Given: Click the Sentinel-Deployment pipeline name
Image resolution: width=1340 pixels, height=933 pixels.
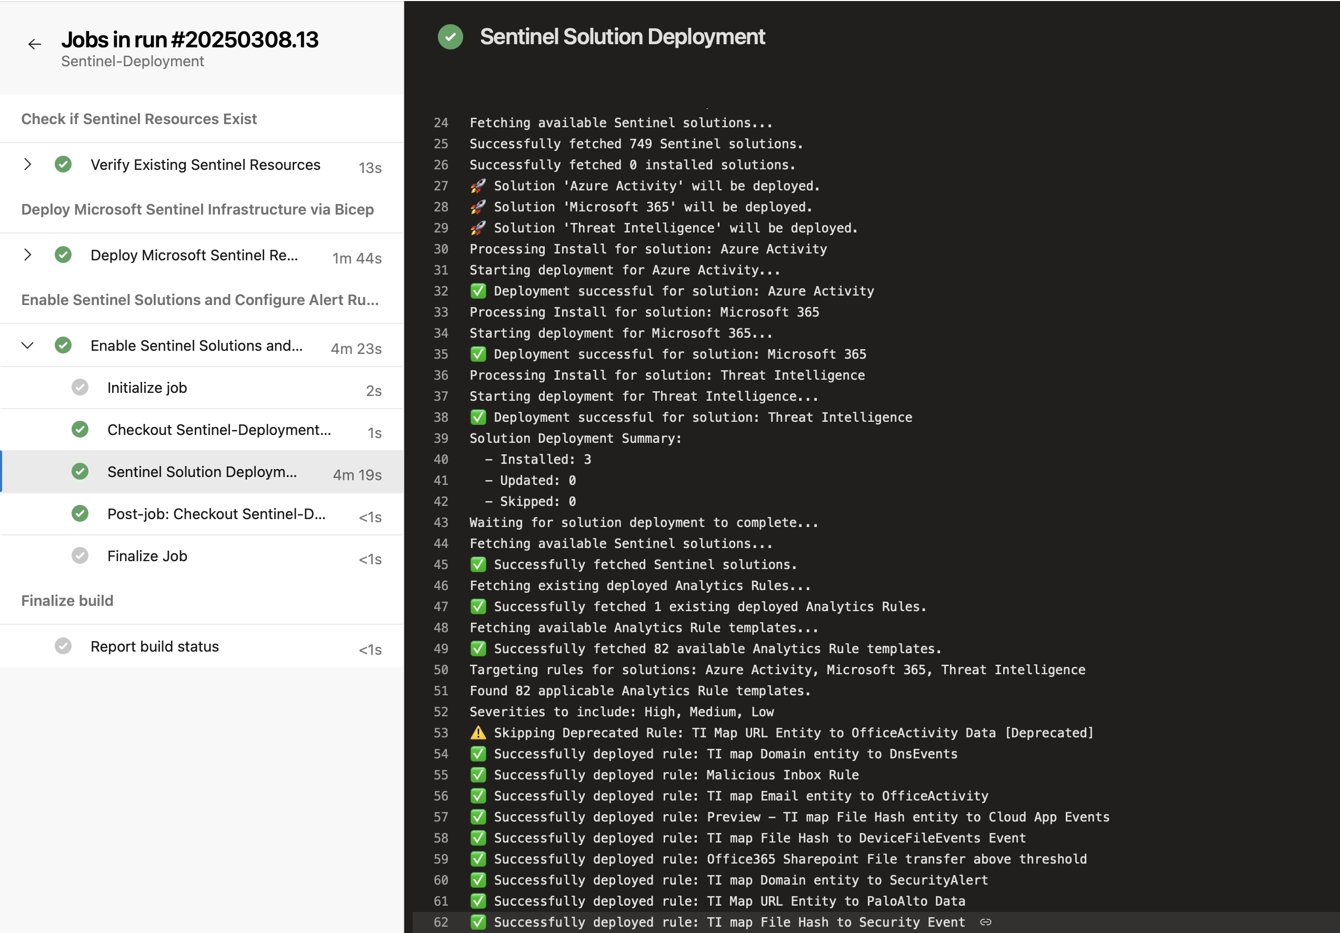Looking at the screenshot, I should (x=133, y=60).
